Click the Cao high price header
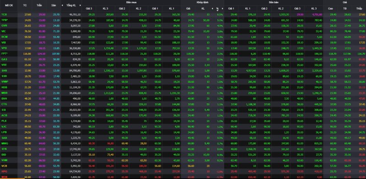The height and width of the screenshot is (179, 366). click(330, 9)
